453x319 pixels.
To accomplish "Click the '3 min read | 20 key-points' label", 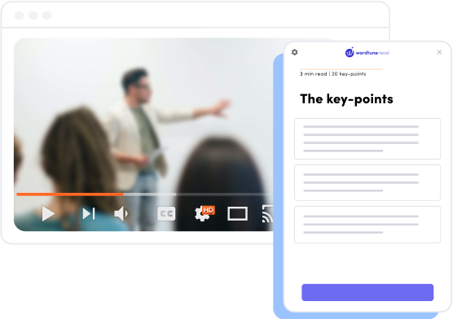I will point(332,74).
